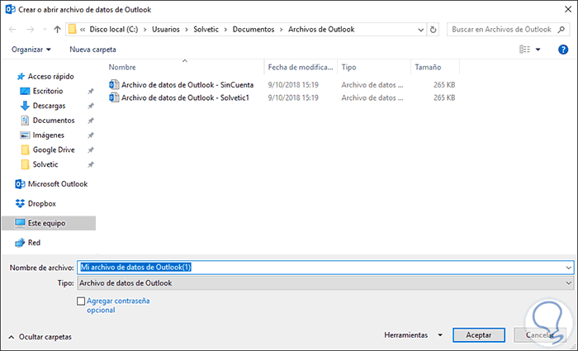Click the Microsoft Outlook sidebar icon
Screen dimensions: 578x351
[x=20, y=184]
